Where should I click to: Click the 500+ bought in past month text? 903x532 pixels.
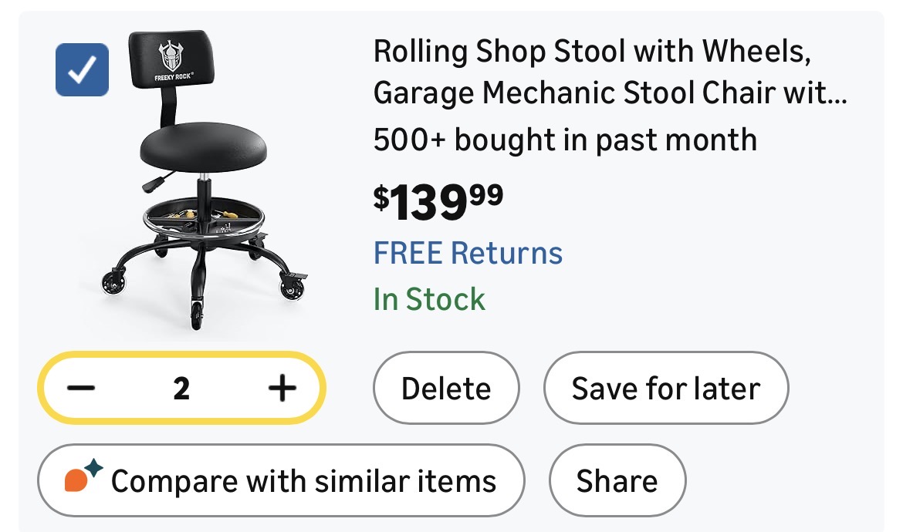[564, 140]
